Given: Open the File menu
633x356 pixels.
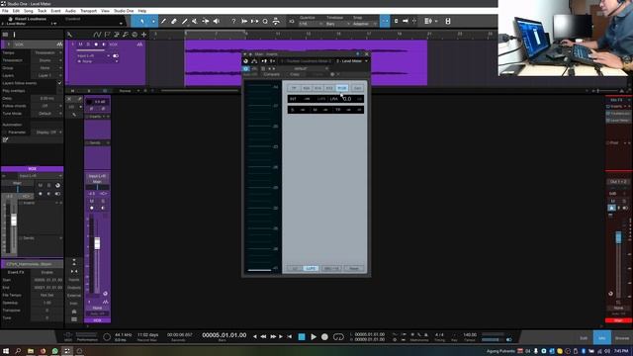Looking at the screenshot, I should pyautogui.click(x=5, y=11).
